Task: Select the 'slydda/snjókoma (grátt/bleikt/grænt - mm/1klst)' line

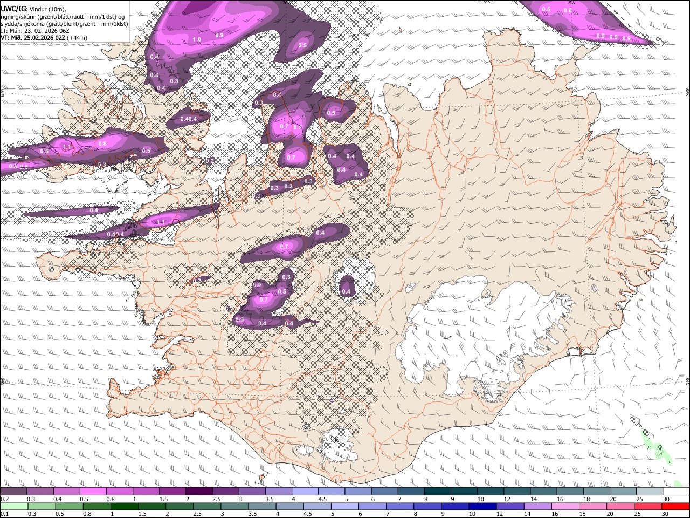Action: pyautogui.click(x=64, y=24)
